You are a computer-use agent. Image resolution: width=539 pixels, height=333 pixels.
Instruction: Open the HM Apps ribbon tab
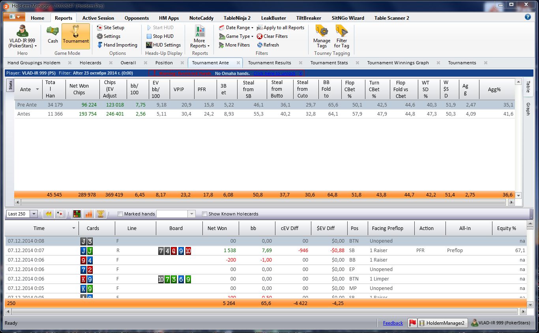pyautogui.click(x=169, y=18)
